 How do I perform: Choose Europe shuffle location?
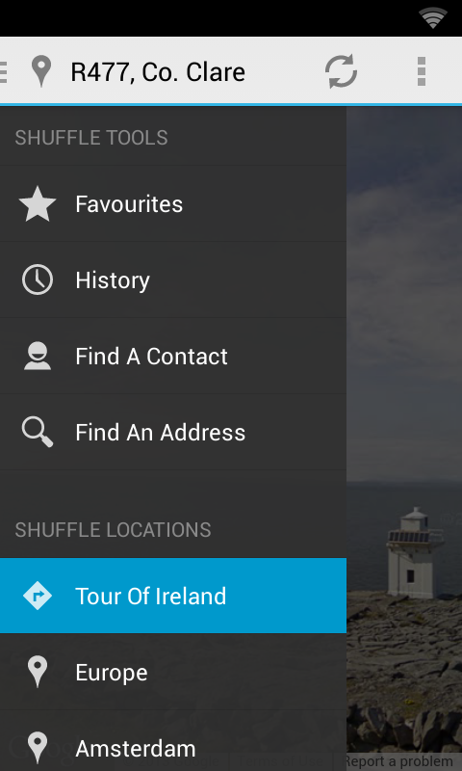(173, 672)
